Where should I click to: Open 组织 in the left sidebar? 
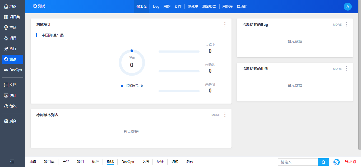click(13, 106)
